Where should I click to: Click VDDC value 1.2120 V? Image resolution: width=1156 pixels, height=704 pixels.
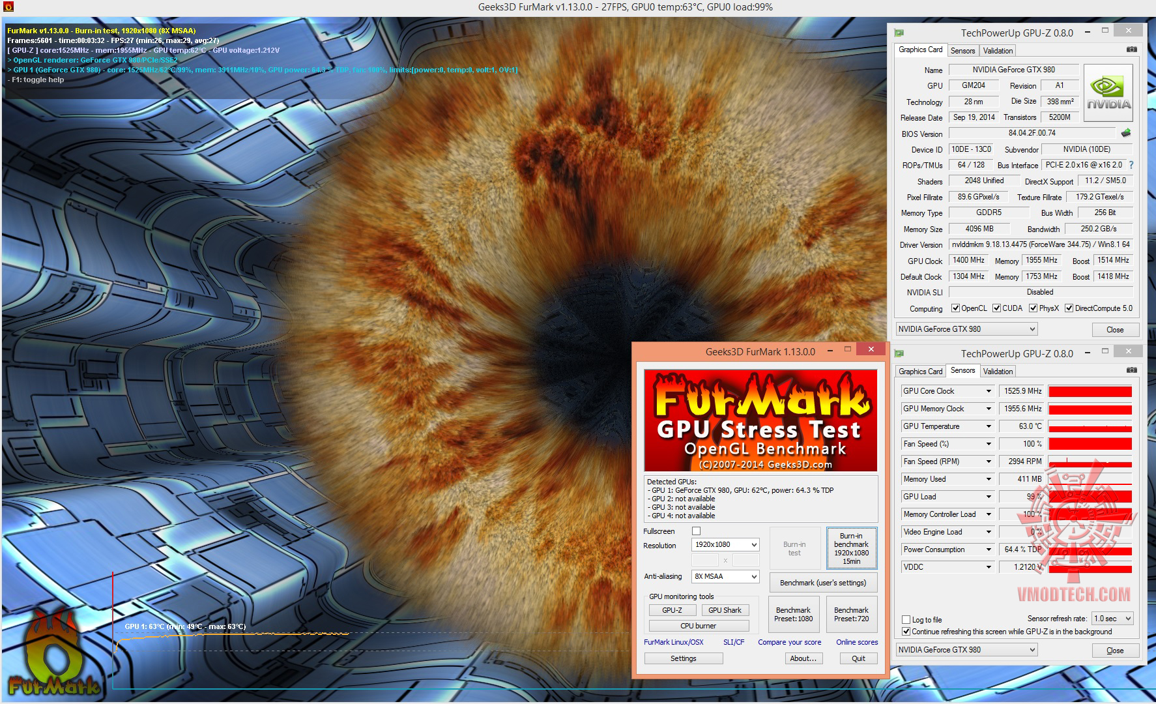(x=1022, y=567)
